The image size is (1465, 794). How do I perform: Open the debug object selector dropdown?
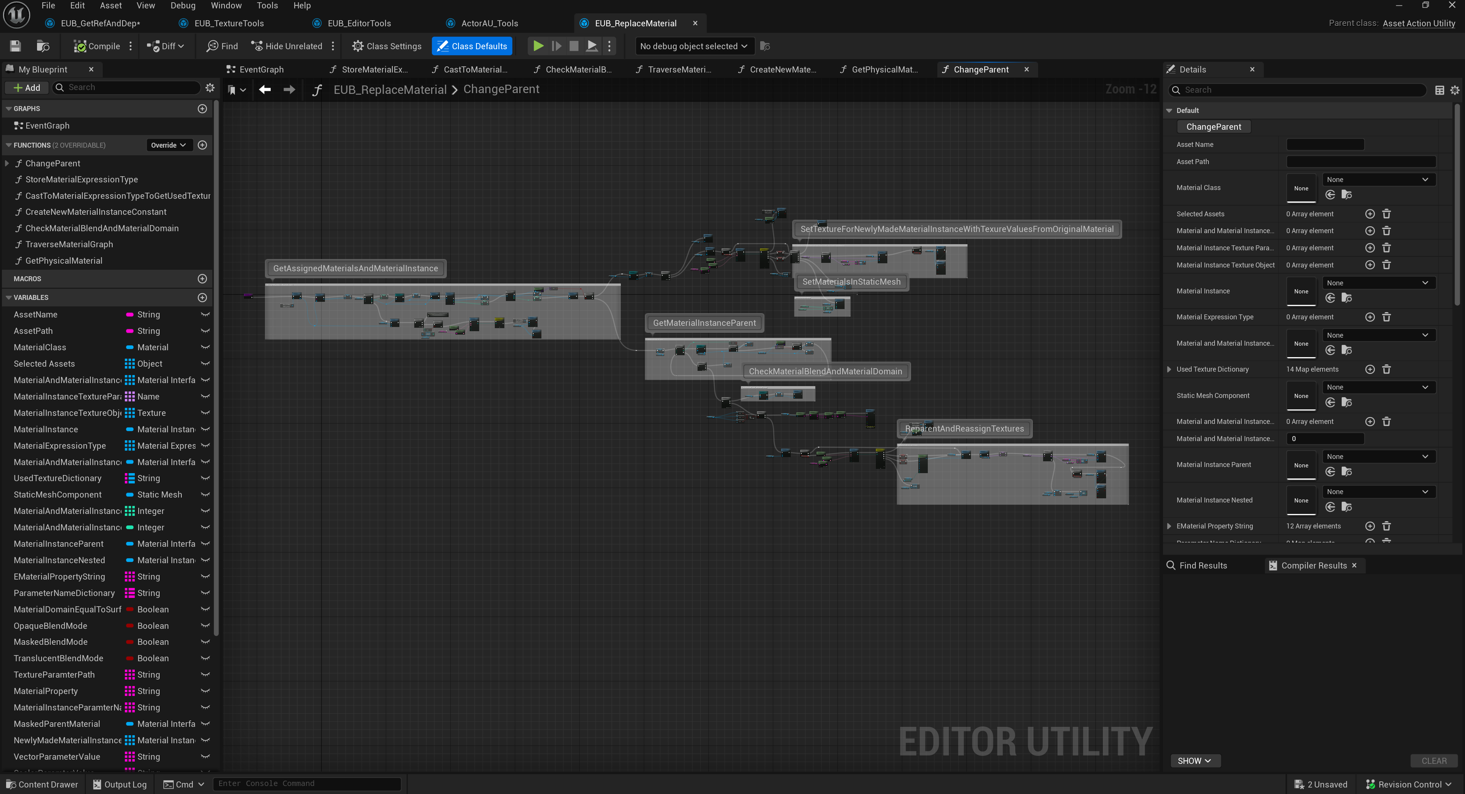pos(695,46)
